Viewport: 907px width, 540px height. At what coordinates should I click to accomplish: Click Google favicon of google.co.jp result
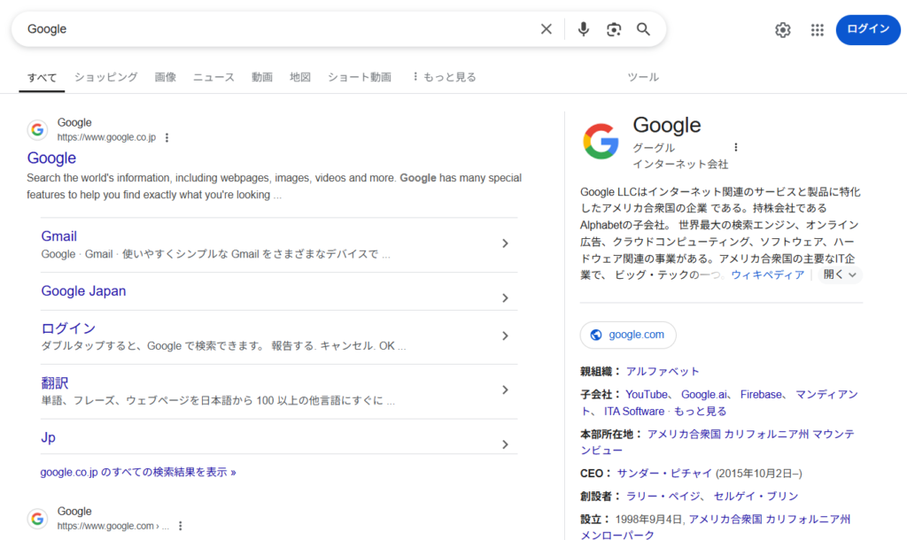pos(37,129)
